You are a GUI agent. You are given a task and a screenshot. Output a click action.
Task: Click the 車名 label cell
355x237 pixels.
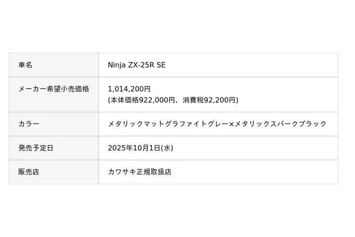coord(25,65)
